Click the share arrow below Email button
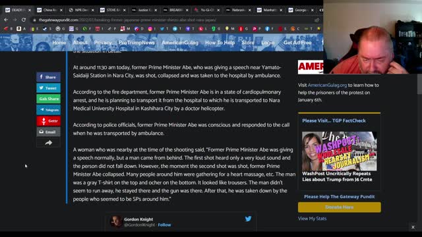 click(48, 143)
